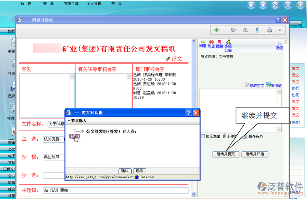Click the 正文 pencil edit icon
Screen dimensions: 307x199
click(168, 59)
